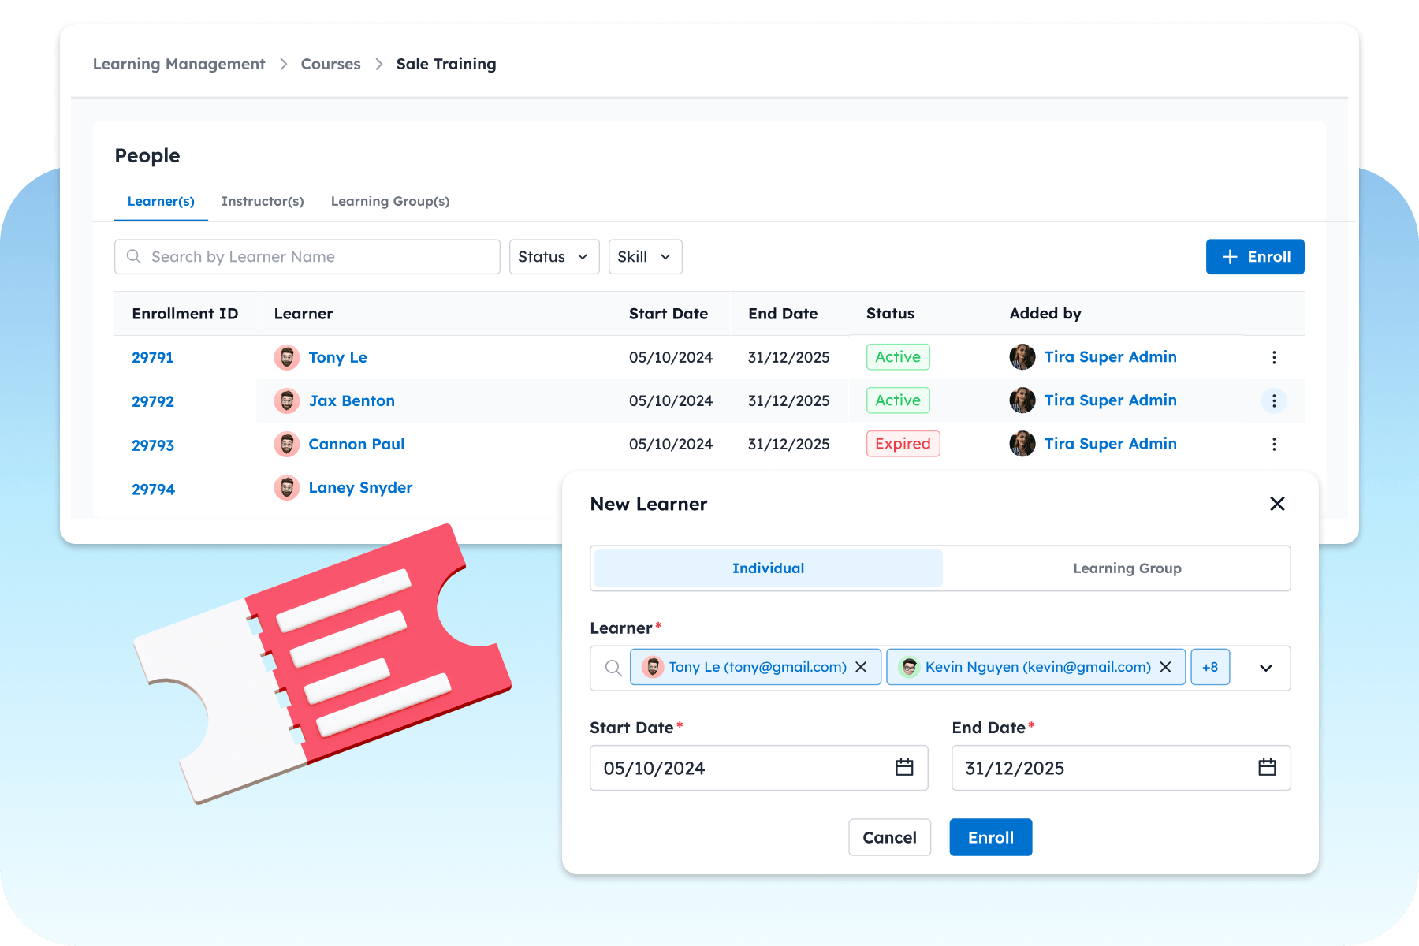Click Cancel in the New Learner dialog
This screenshot has height=946, width=1419.
tap(889, 837)
